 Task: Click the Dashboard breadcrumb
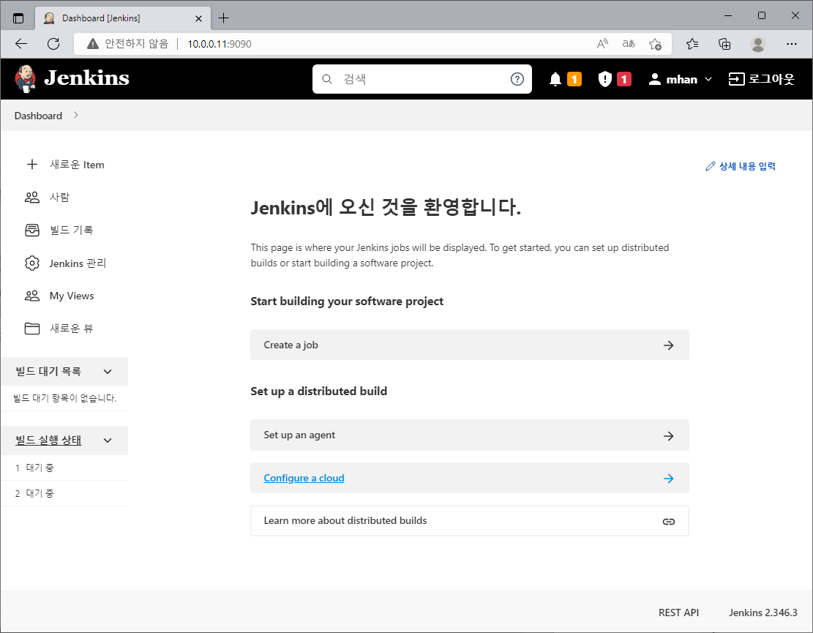coord(38,116)
